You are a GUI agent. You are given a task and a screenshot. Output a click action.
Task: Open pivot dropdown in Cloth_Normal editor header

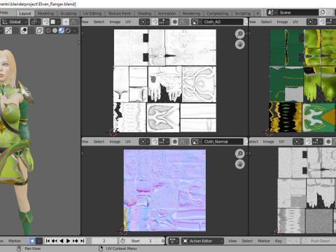point(144,141)
